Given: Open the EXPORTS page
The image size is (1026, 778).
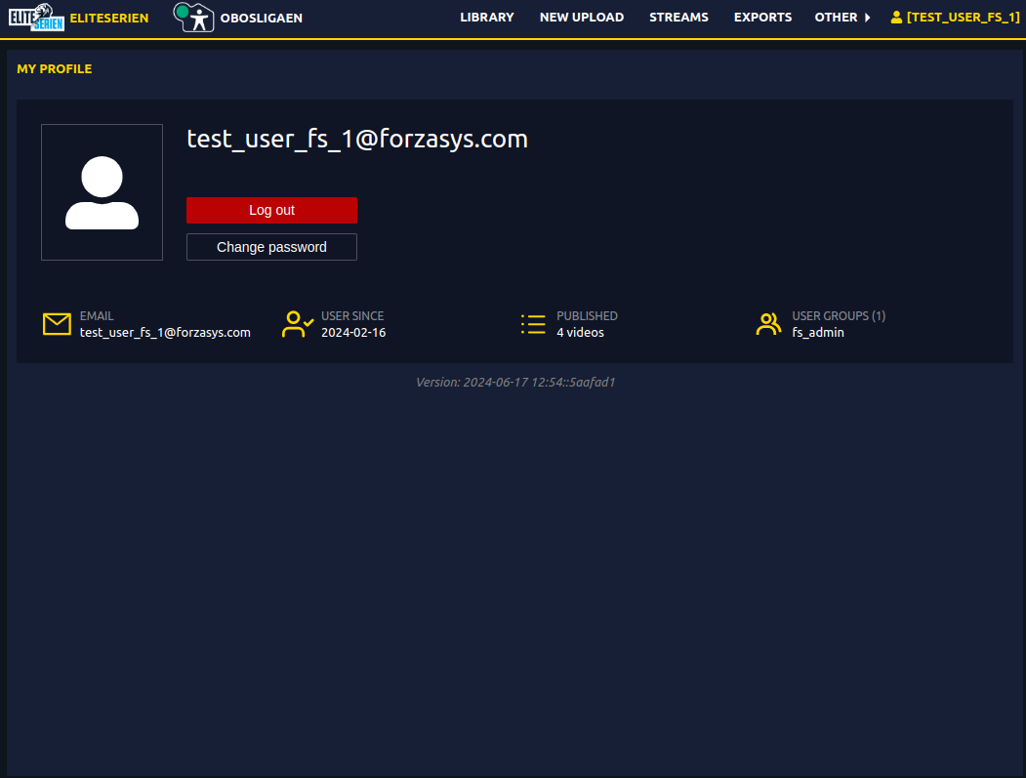Looking at the screenshot, I should [762, 17].
